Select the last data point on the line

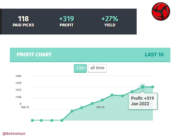(153, 87)
